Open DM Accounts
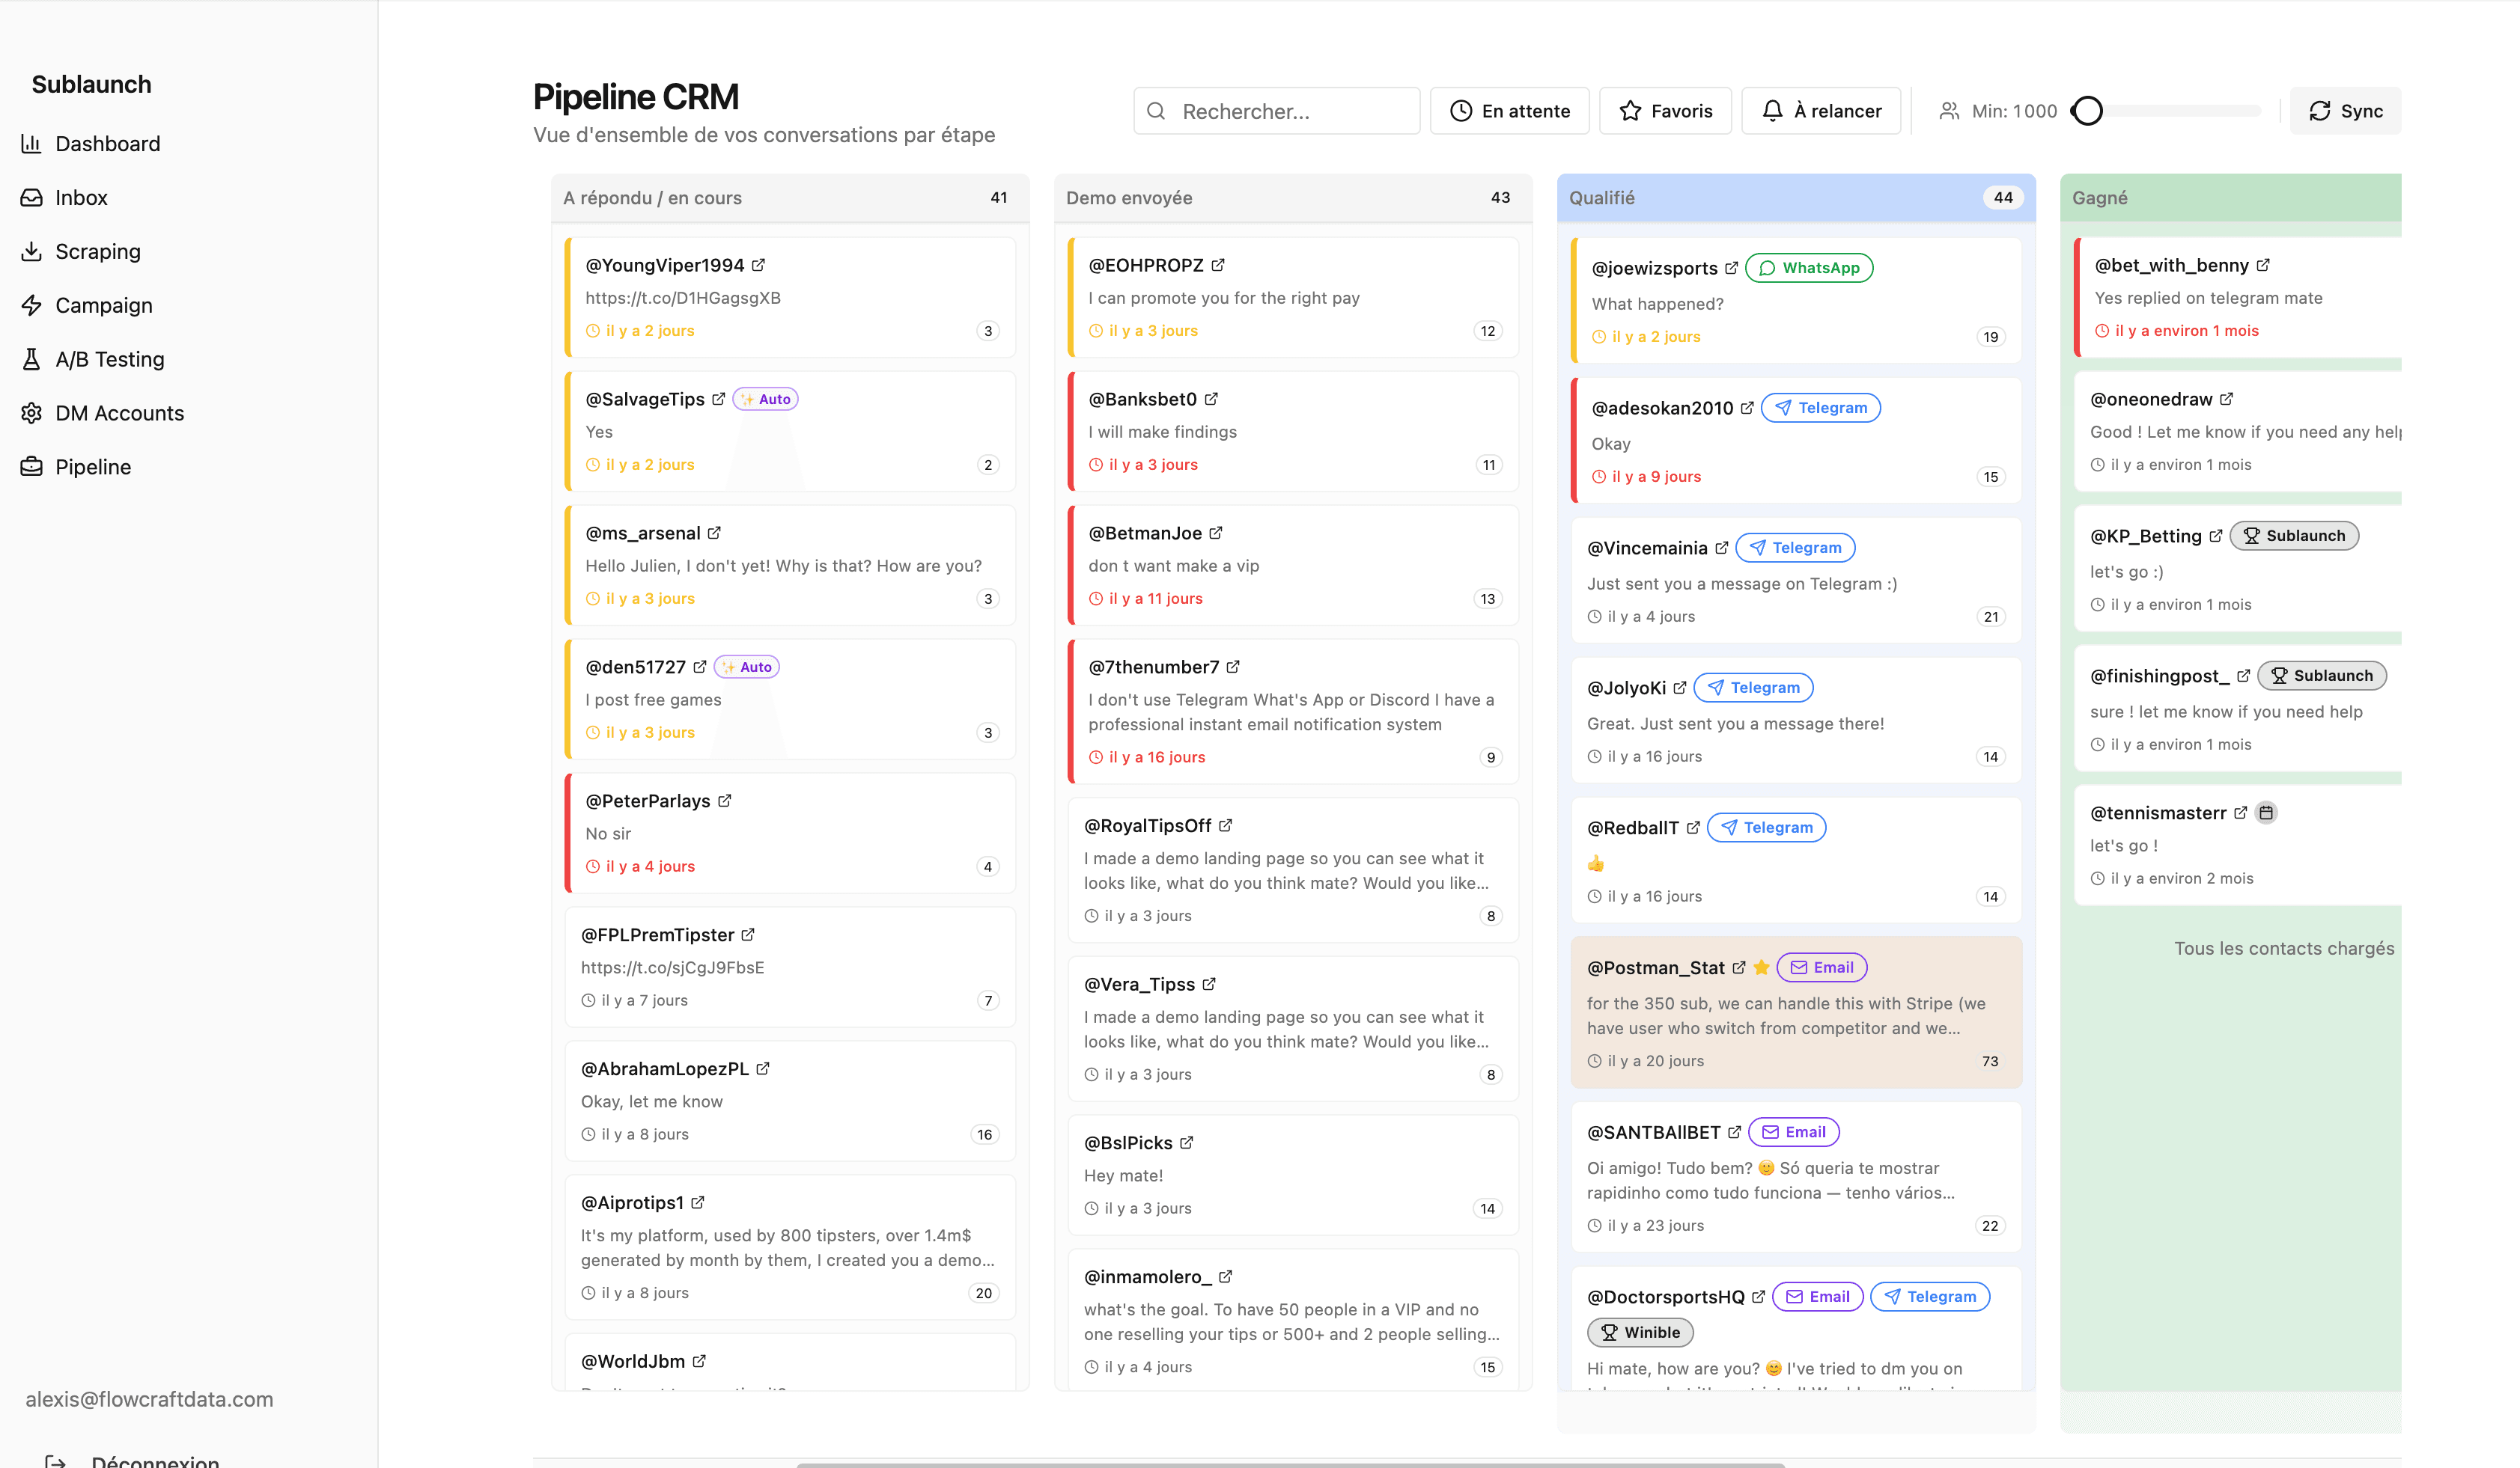Screen dimensions: 2520x1468 tap(119, 413)
